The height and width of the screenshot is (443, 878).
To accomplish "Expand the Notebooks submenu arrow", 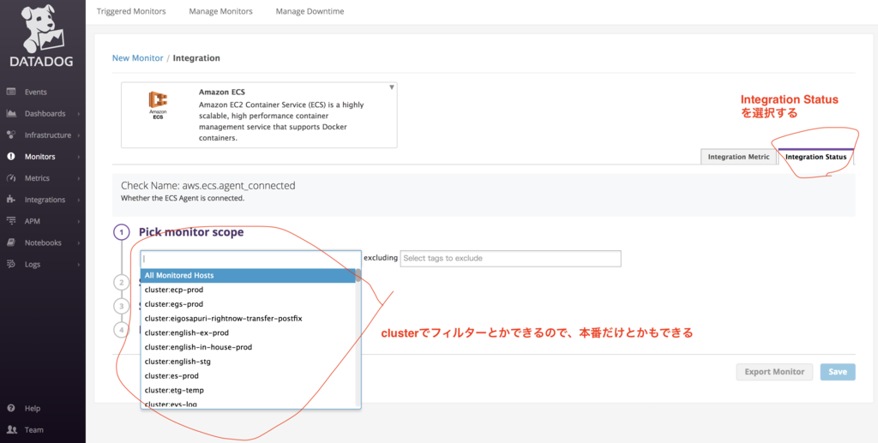I will pos(79,242).
